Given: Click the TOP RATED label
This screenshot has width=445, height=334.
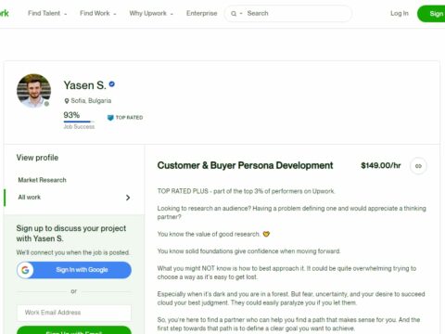Looking at the screenshot, I should pos(129,118).
